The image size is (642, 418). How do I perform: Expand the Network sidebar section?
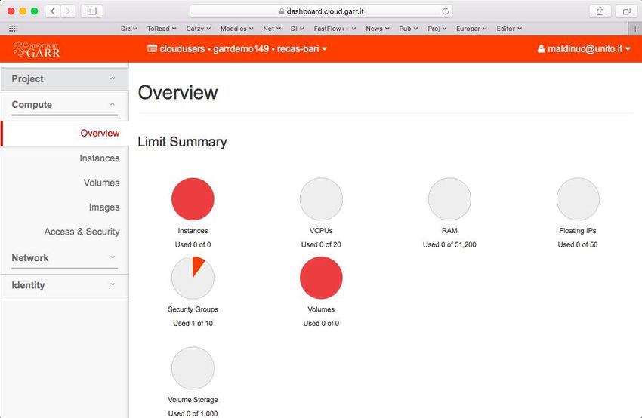point(64,258)
